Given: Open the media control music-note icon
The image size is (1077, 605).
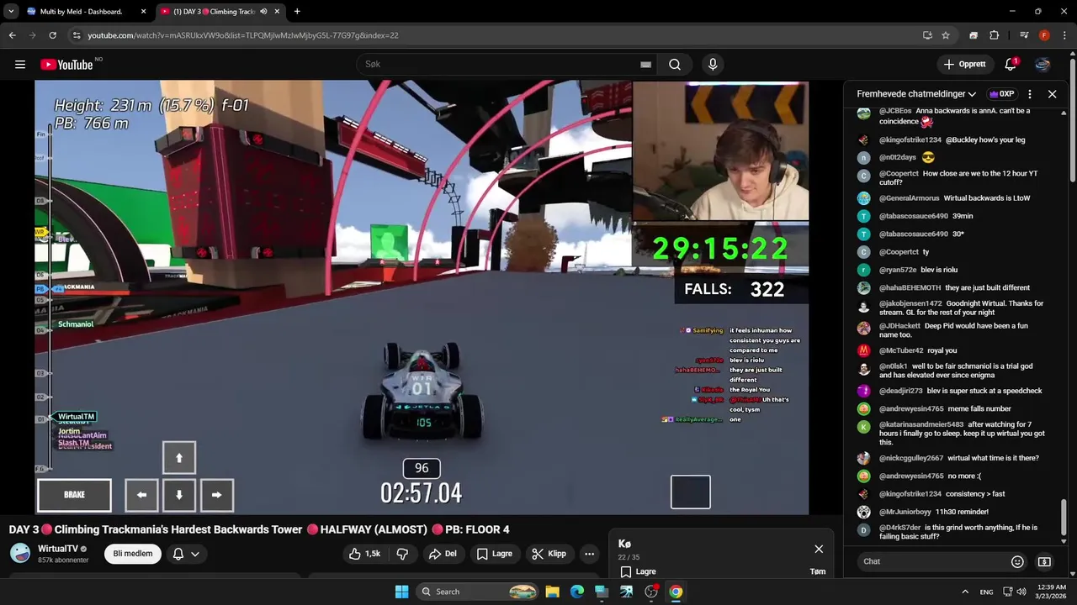Looking at the screenshot, I should coord(1024,35).
